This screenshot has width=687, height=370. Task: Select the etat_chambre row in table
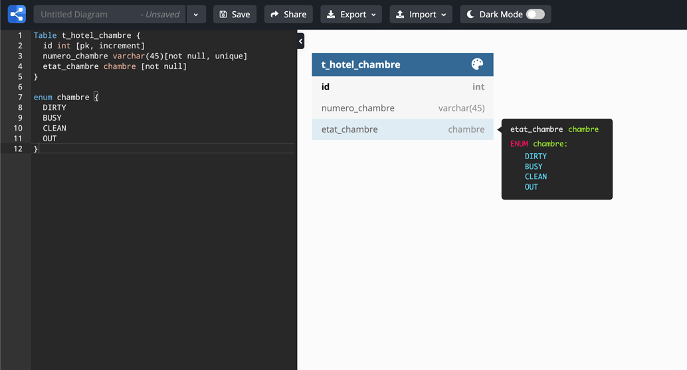402,129
